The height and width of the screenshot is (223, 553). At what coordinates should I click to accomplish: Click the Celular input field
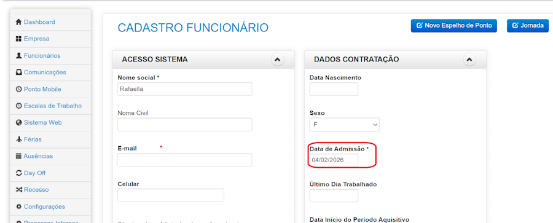pos(171,195)
